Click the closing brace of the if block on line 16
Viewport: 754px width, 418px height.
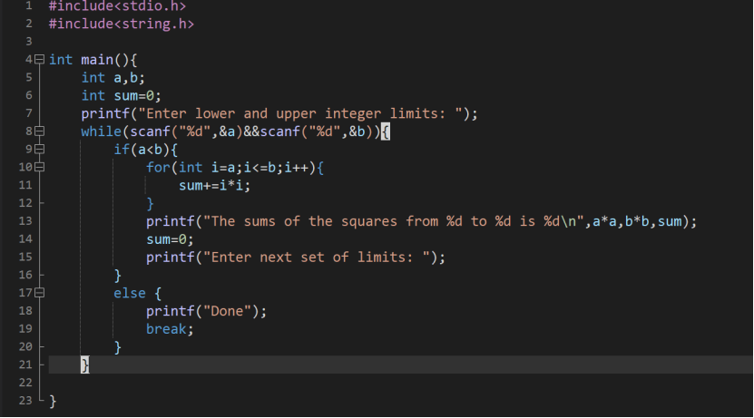(118, 276)
